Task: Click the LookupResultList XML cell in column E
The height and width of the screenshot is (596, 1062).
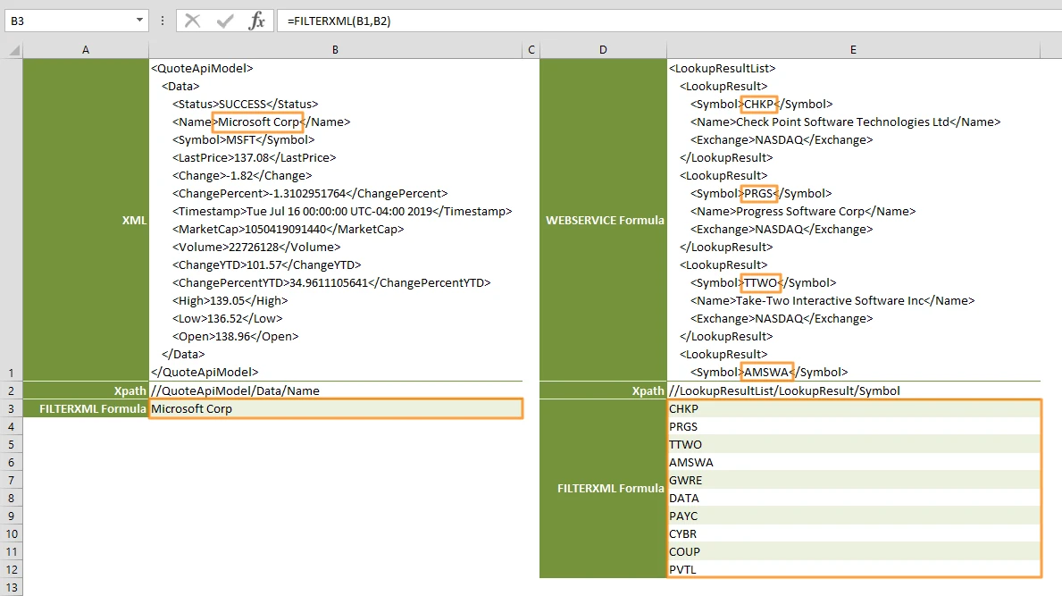Action: (853, 220)
